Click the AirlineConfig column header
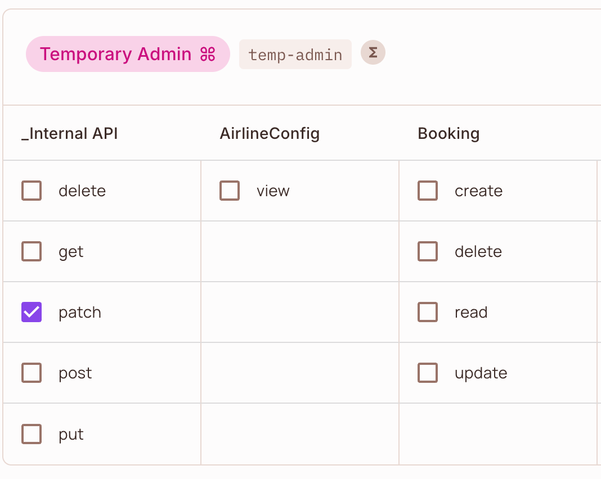The height and width of the screenshot is (479, 601). (x=270, y=134)
